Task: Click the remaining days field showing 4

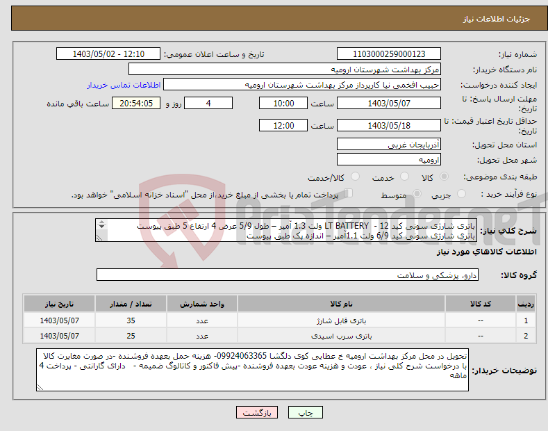Action: 208,103
